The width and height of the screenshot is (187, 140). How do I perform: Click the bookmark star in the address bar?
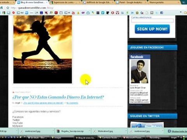[8, 8]
